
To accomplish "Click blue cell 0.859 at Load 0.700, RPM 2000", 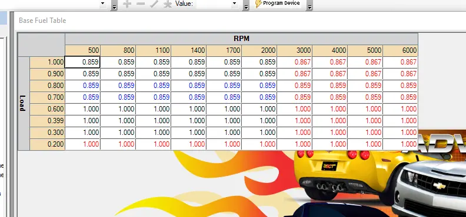I will click(259, 97).
